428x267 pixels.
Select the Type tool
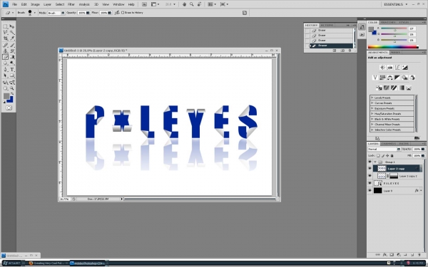click(x=11, y=70)
